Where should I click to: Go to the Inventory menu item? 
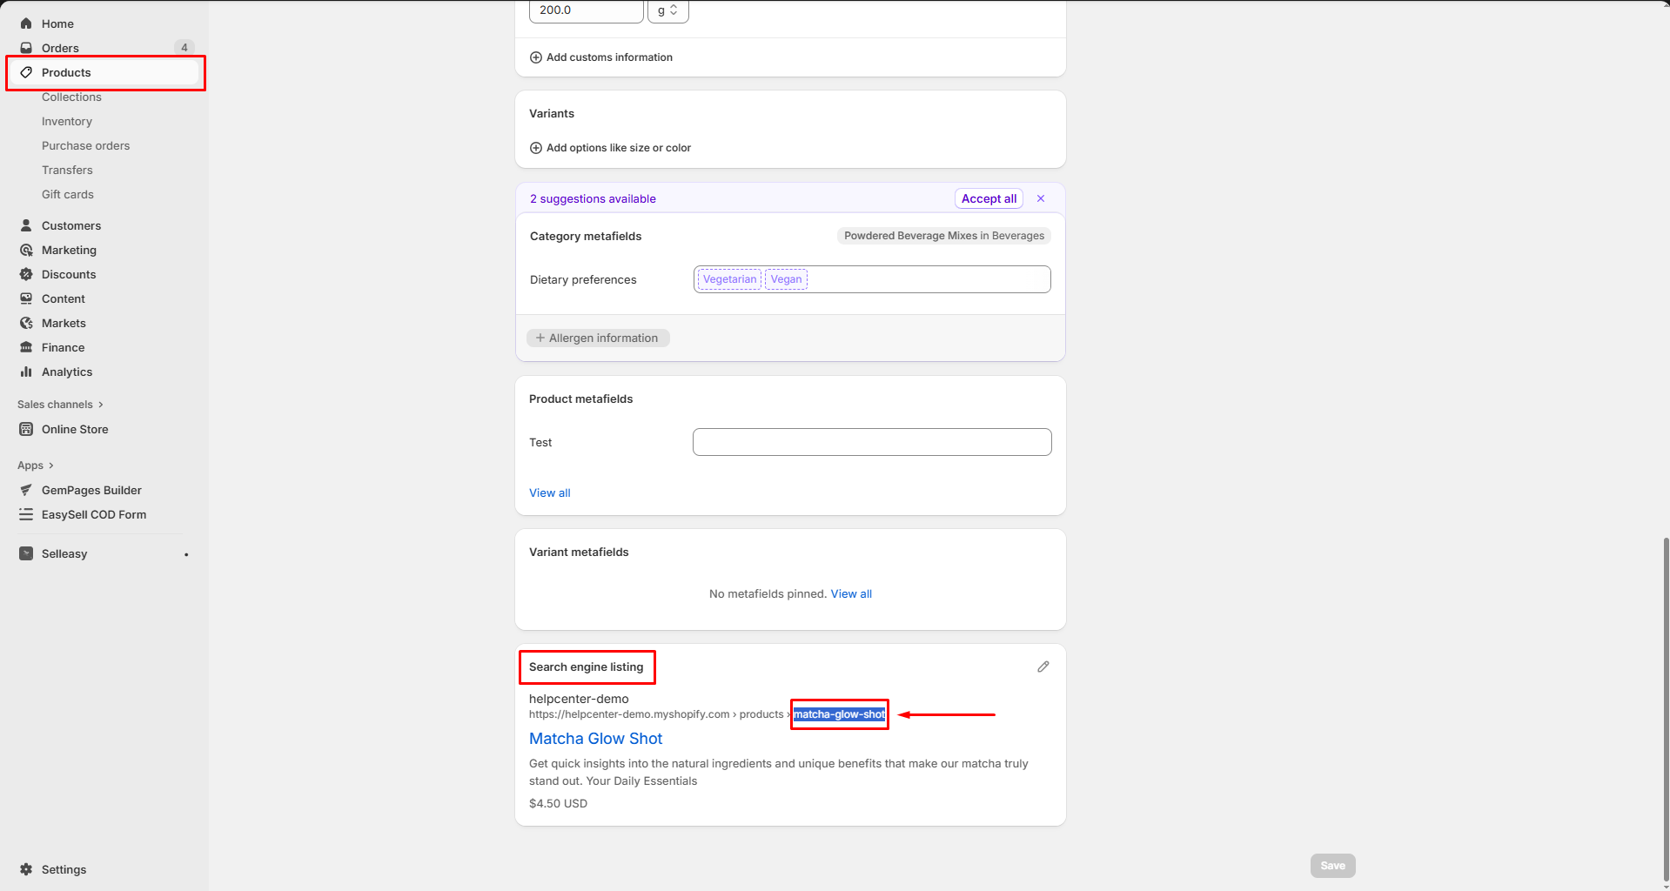tap(67, 121)
